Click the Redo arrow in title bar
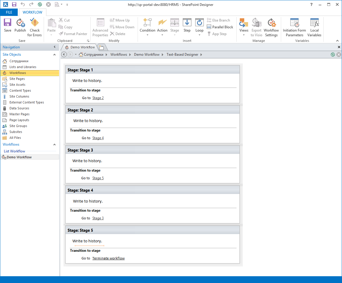The width and height of the screenshot is (342, 283). pos(31,4)
